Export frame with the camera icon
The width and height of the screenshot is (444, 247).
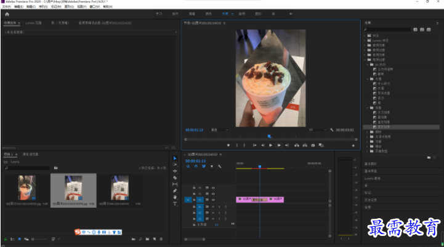[313, 145]
